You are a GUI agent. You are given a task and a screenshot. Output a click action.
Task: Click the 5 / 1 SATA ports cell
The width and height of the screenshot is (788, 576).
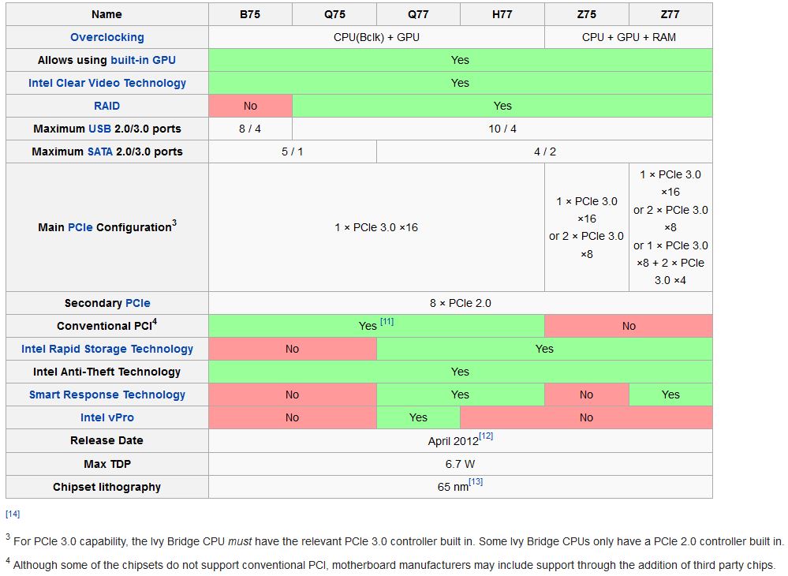293,151
